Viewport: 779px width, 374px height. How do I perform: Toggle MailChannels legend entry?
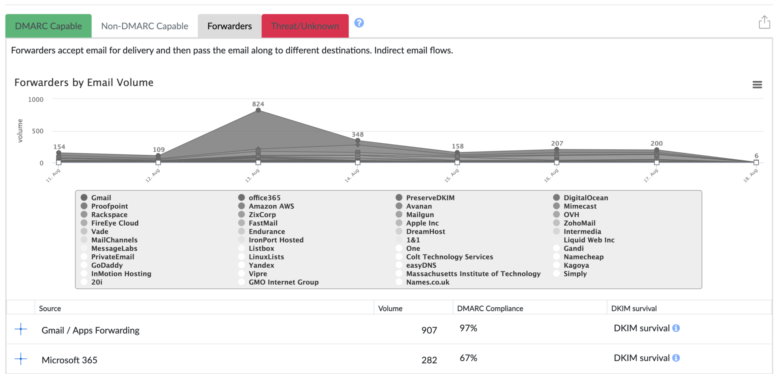109,240
